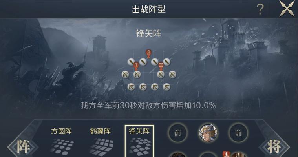298x157 pixels.
Task: Choose the right empty 前 slot
Action: click(238, 133)
